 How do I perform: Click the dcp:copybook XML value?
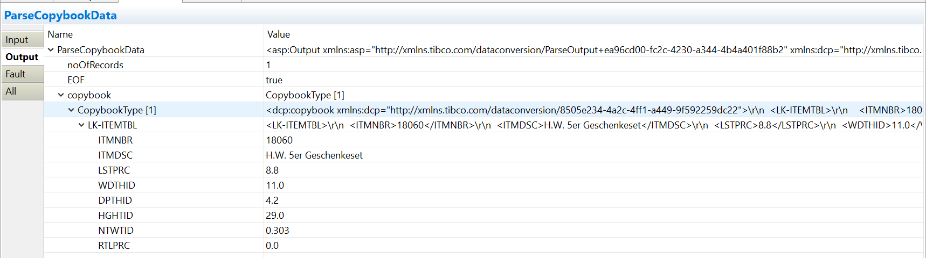tap(594, 110)
